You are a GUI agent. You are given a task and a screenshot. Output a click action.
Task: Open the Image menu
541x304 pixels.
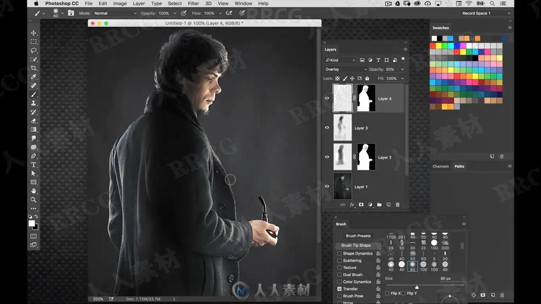click(120, 3)
